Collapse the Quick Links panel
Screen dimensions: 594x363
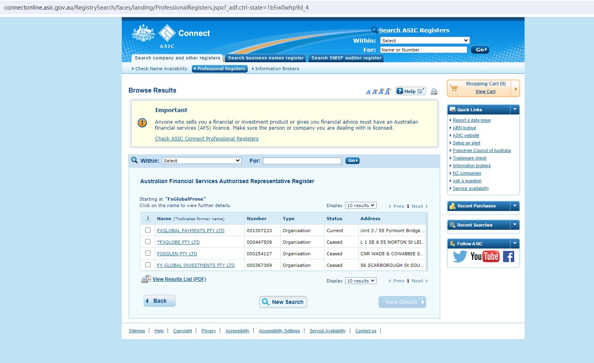pyautogui.click(x=515, y=109)
